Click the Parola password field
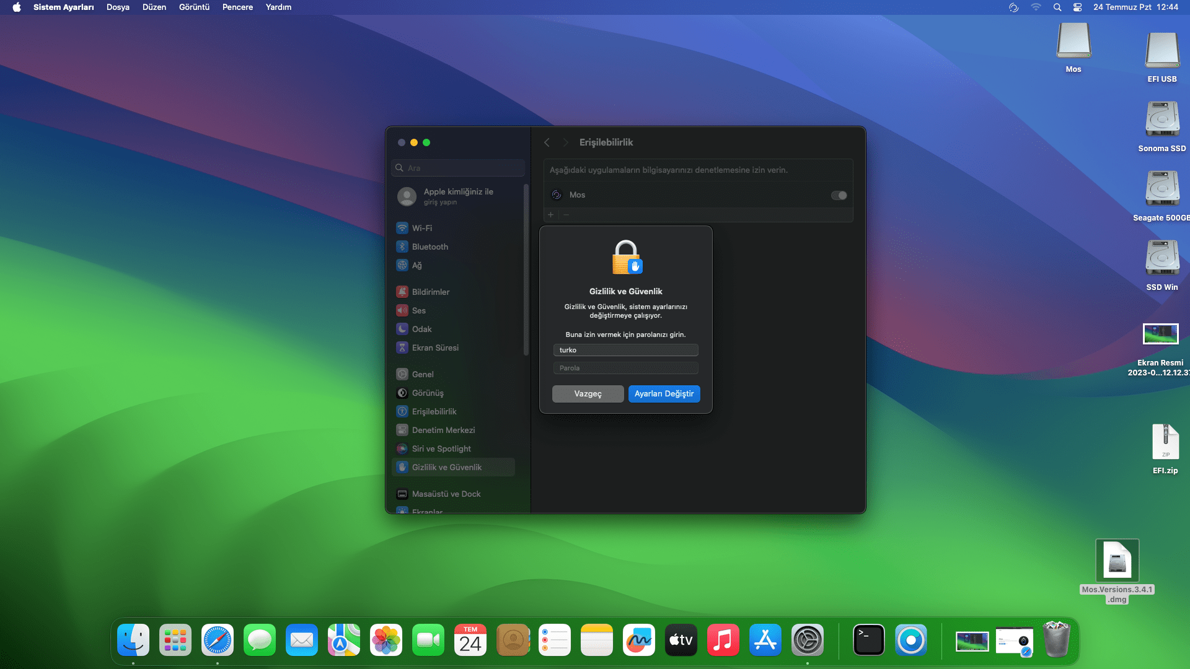 (x=625, y=368)
